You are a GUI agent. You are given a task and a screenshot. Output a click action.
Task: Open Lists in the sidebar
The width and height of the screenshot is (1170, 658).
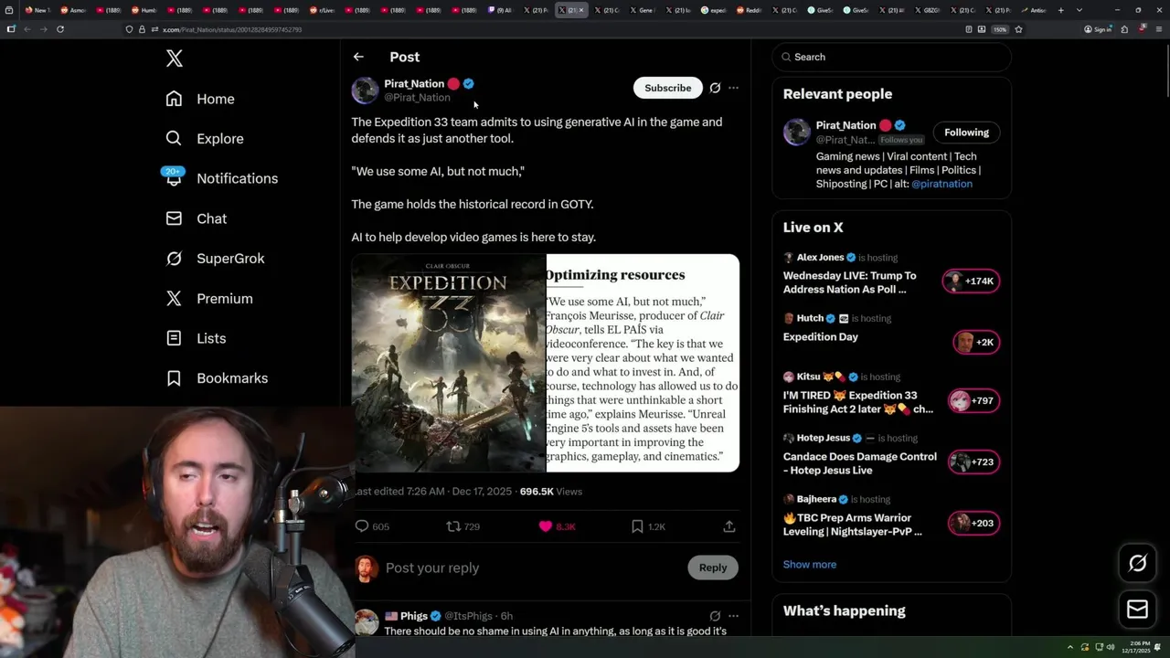pyautogui.click(x=196, y=338)
